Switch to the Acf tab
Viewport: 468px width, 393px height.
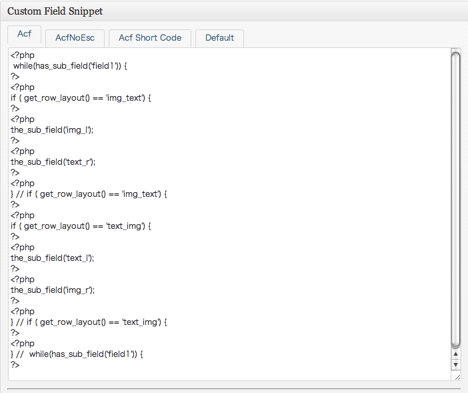click(24, 34)
